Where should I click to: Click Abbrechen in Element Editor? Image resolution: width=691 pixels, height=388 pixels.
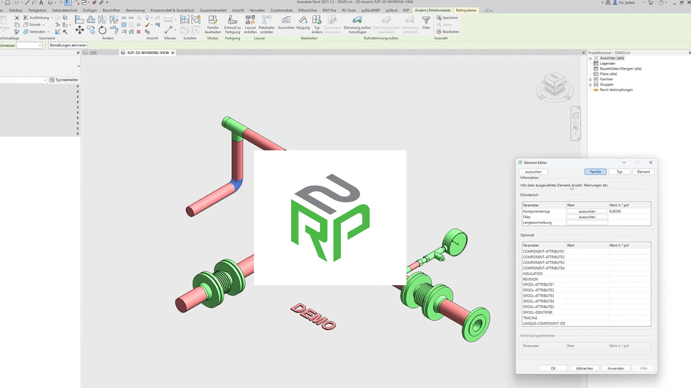click(x=584, y=369)
